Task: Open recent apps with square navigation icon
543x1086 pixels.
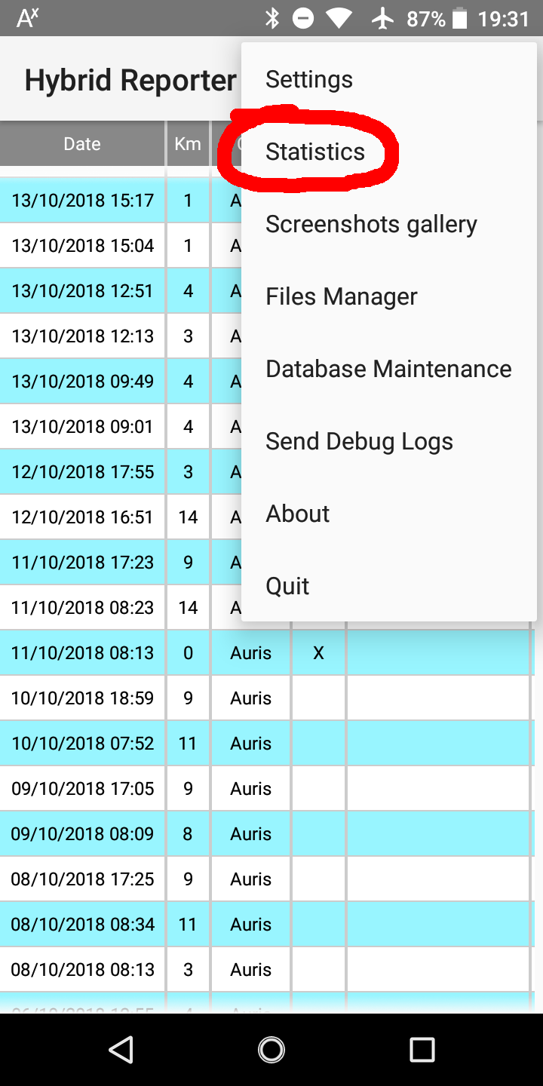Action: click(x=422, y=1049)
